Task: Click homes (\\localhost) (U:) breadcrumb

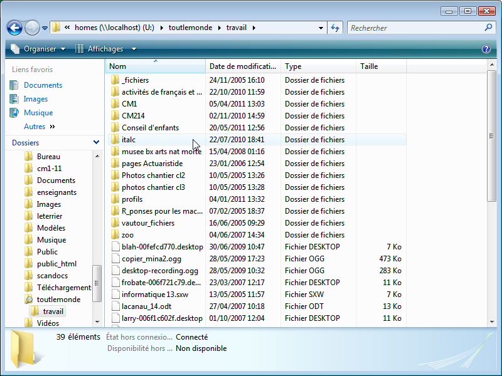Action: tap(114, 28)
